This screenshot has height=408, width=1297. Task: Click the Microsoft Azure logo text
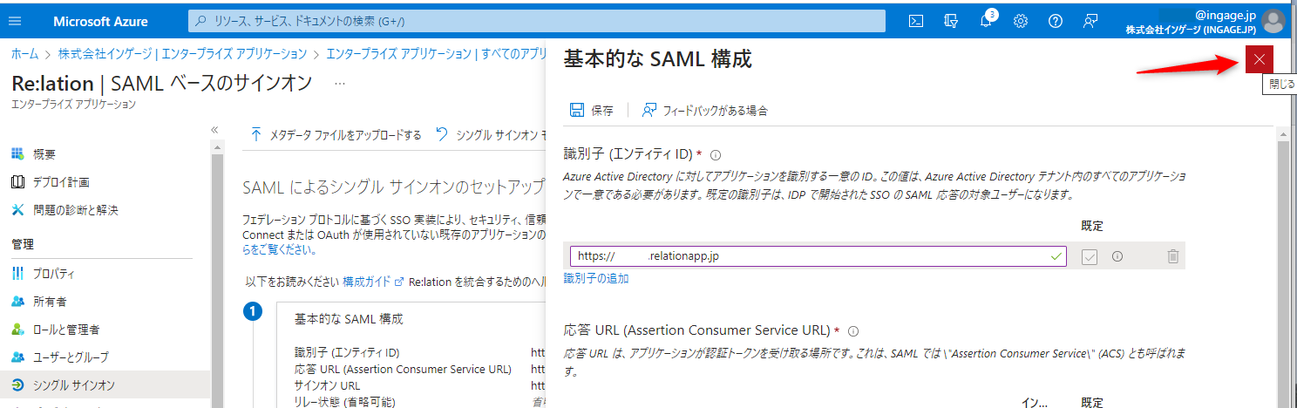[100, 21]
